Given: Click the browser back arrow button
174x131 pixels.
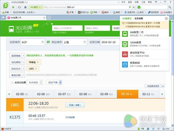Looking at the screenshot, I should tap(13, 7).
